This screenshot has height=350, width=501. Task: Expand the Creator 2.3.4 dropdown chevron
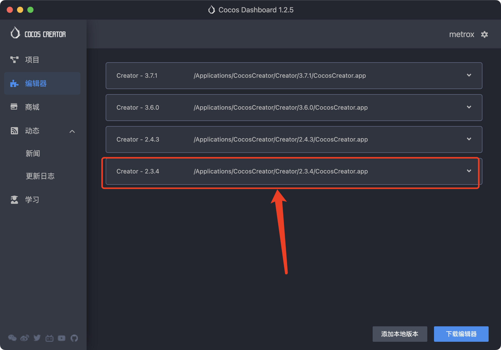pos(469,171)
